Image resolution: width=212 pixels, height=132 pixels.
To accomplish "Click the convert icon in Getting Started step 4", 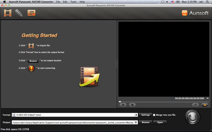I will click(x=31, y=68).
